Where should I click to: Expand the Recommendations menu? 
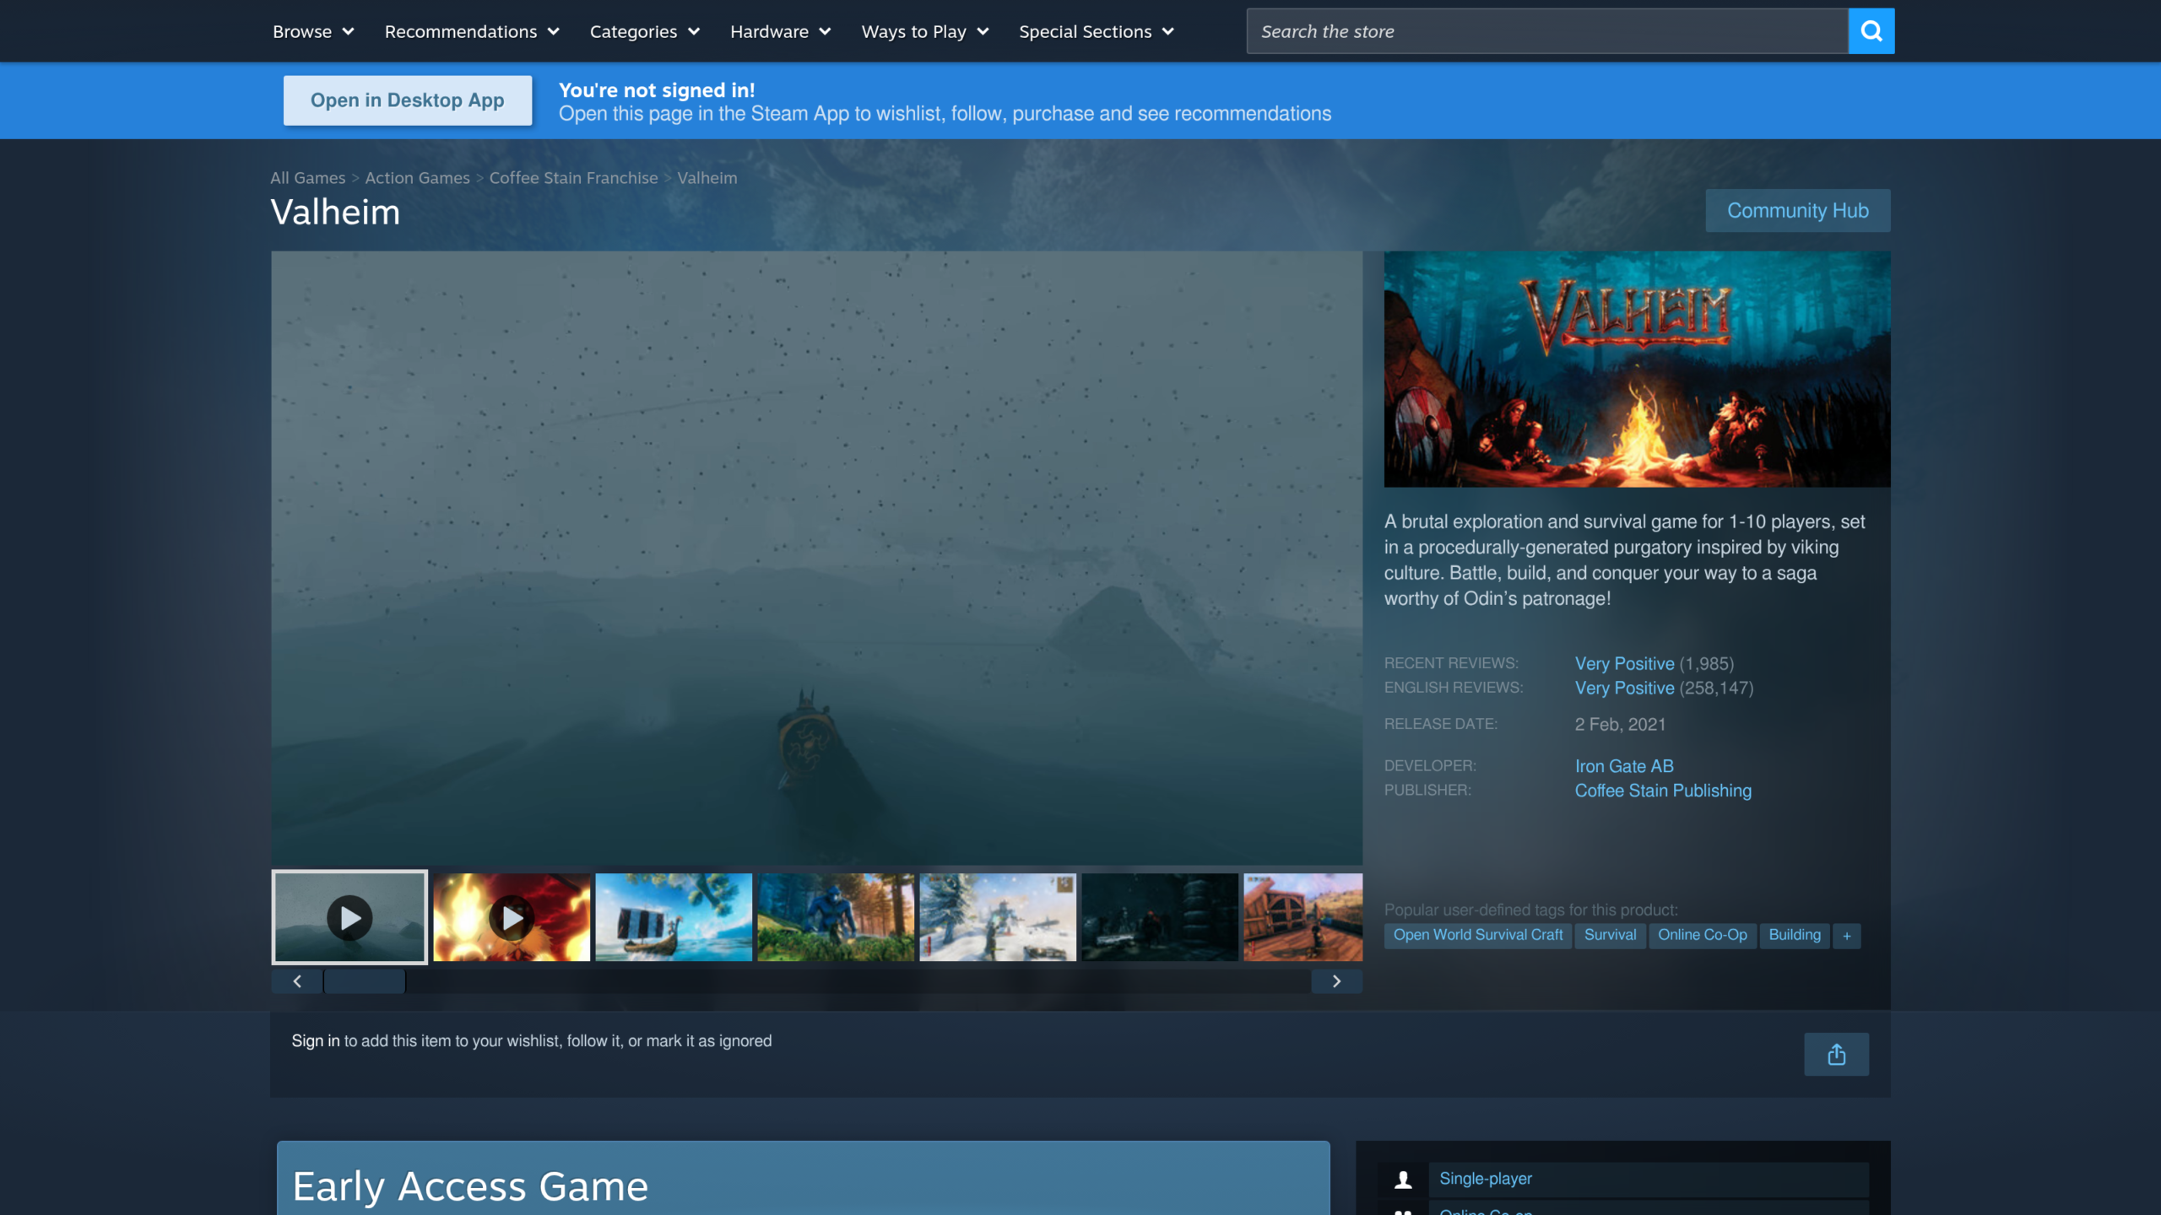point(472,31)
